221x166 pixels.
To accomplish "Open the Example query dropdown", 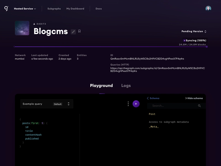I will 47,104.
